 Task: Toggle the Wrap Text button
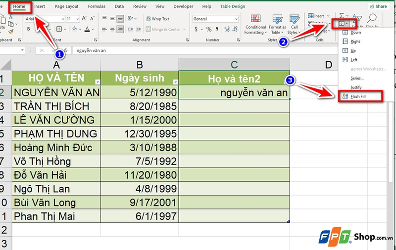coord(157,19)
